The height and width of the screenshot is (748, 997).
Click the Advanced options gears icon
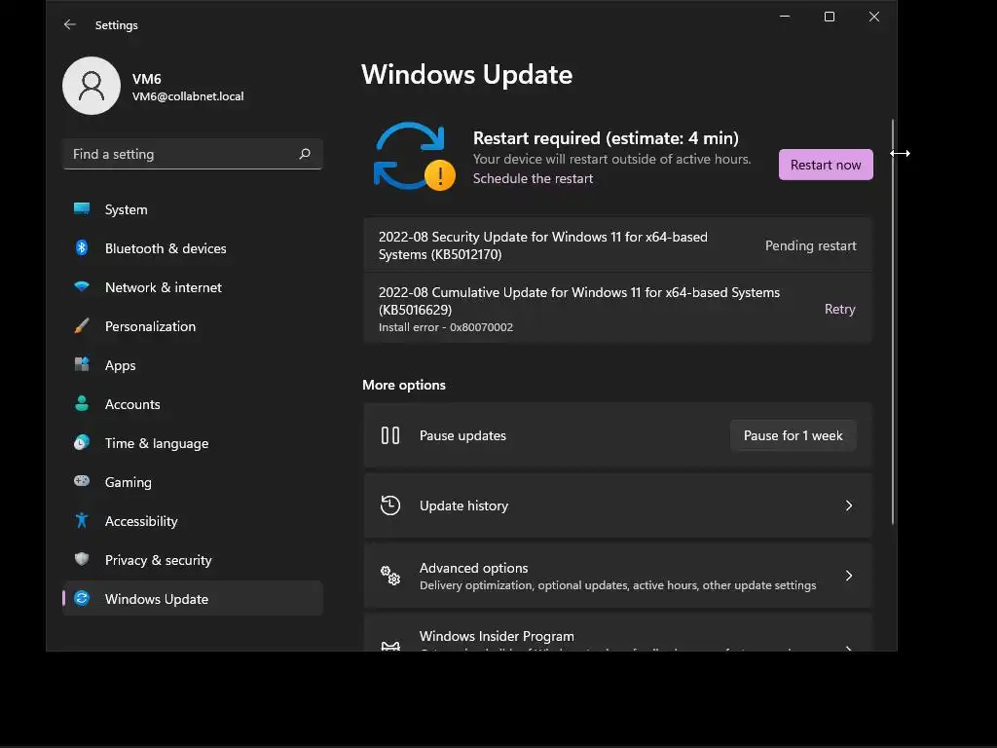click(389, 576)
